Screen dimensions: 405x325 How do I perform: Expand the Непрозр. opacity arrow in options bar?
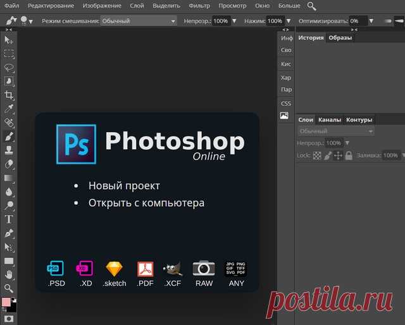coord(234,21)
